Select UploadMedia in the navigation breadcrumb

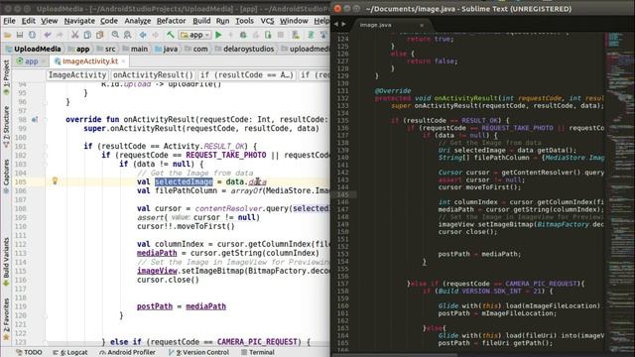(33, 49)
